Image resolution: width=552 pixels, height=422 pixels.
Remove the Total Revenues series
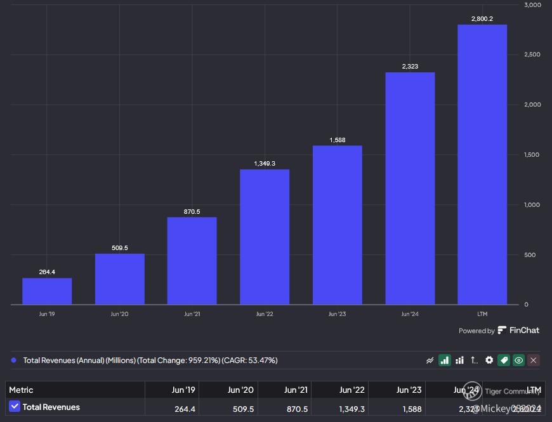(x=534, y=360)
